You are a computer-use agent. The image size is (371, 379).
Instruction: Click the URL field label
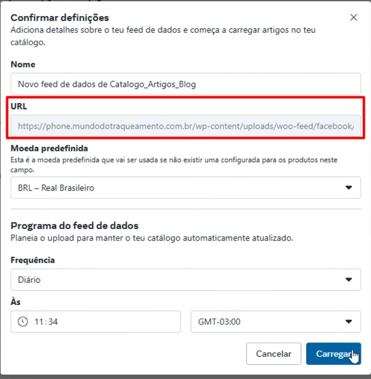19,106
